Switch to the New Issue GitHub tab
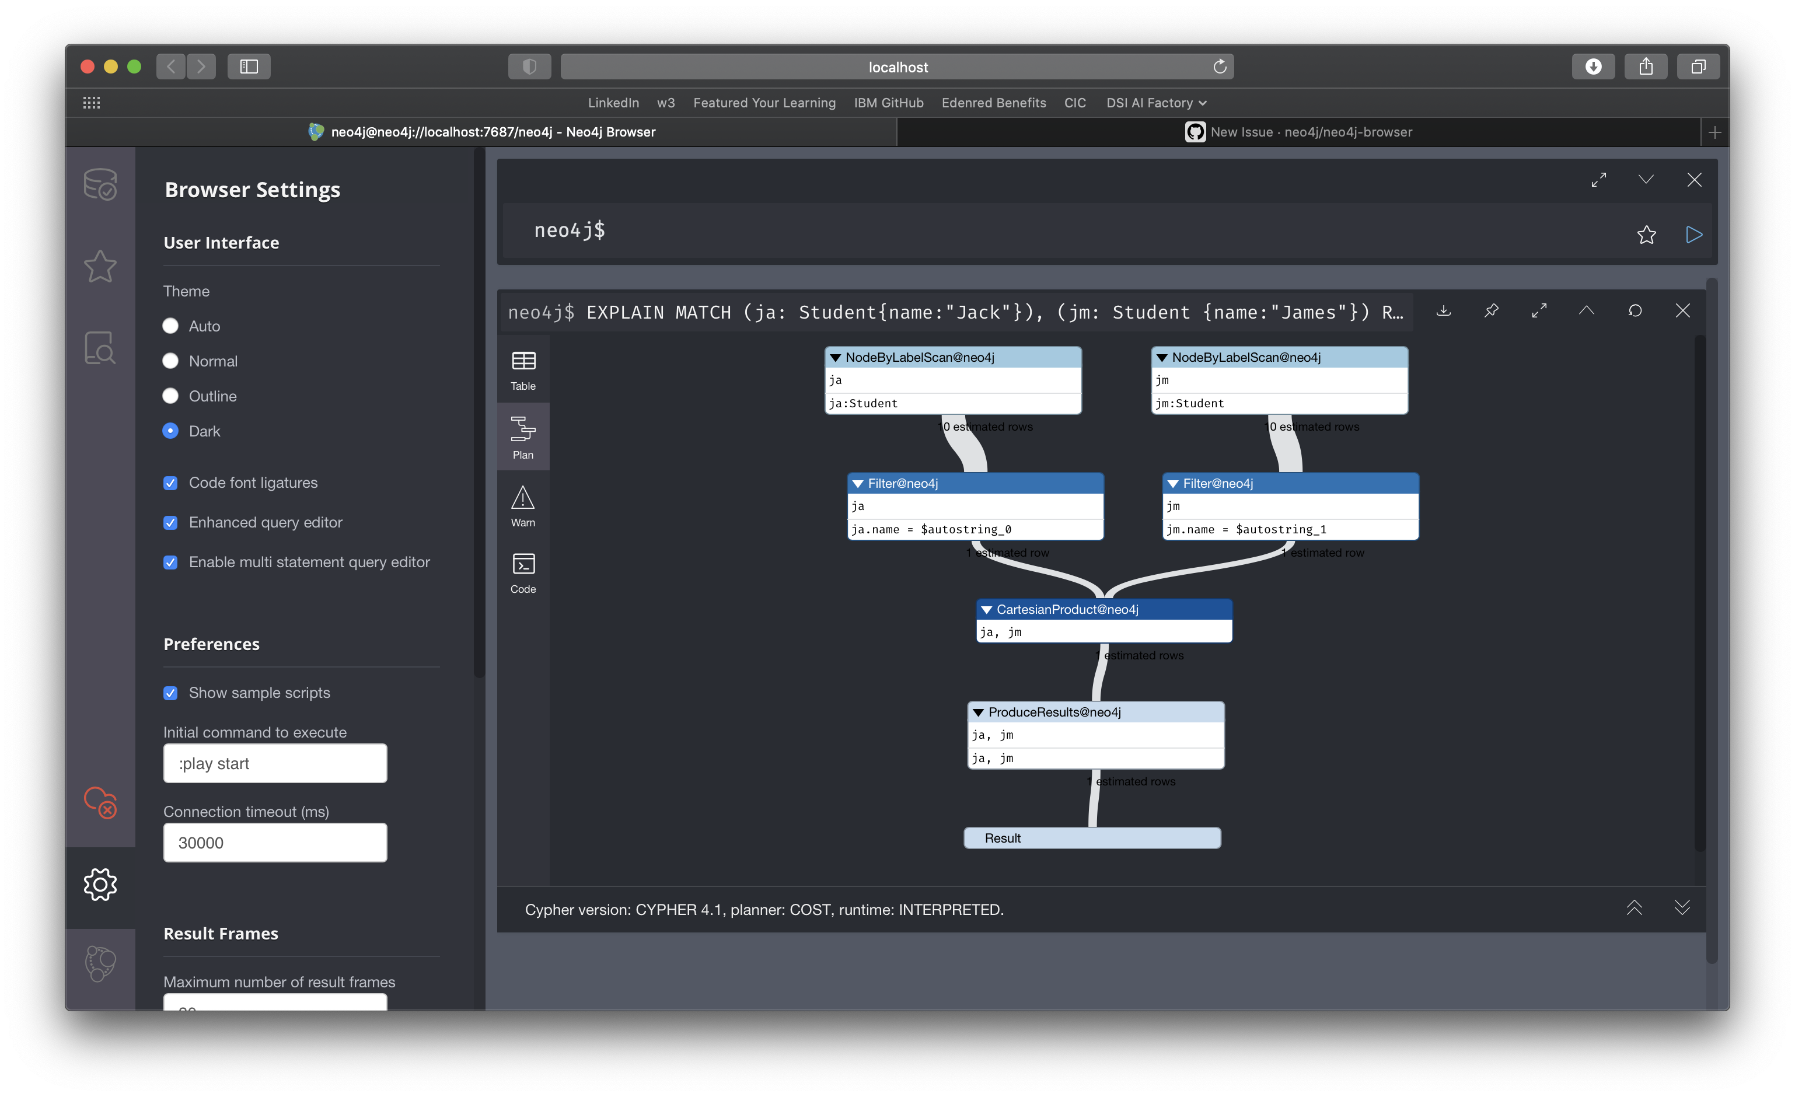Viewport: 1795px width, 1097px height. coord(1299,132)
